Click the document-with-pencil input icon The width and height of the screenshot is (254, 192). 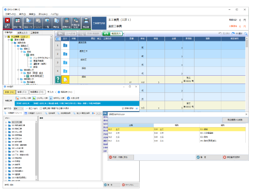tap(28, 21)
